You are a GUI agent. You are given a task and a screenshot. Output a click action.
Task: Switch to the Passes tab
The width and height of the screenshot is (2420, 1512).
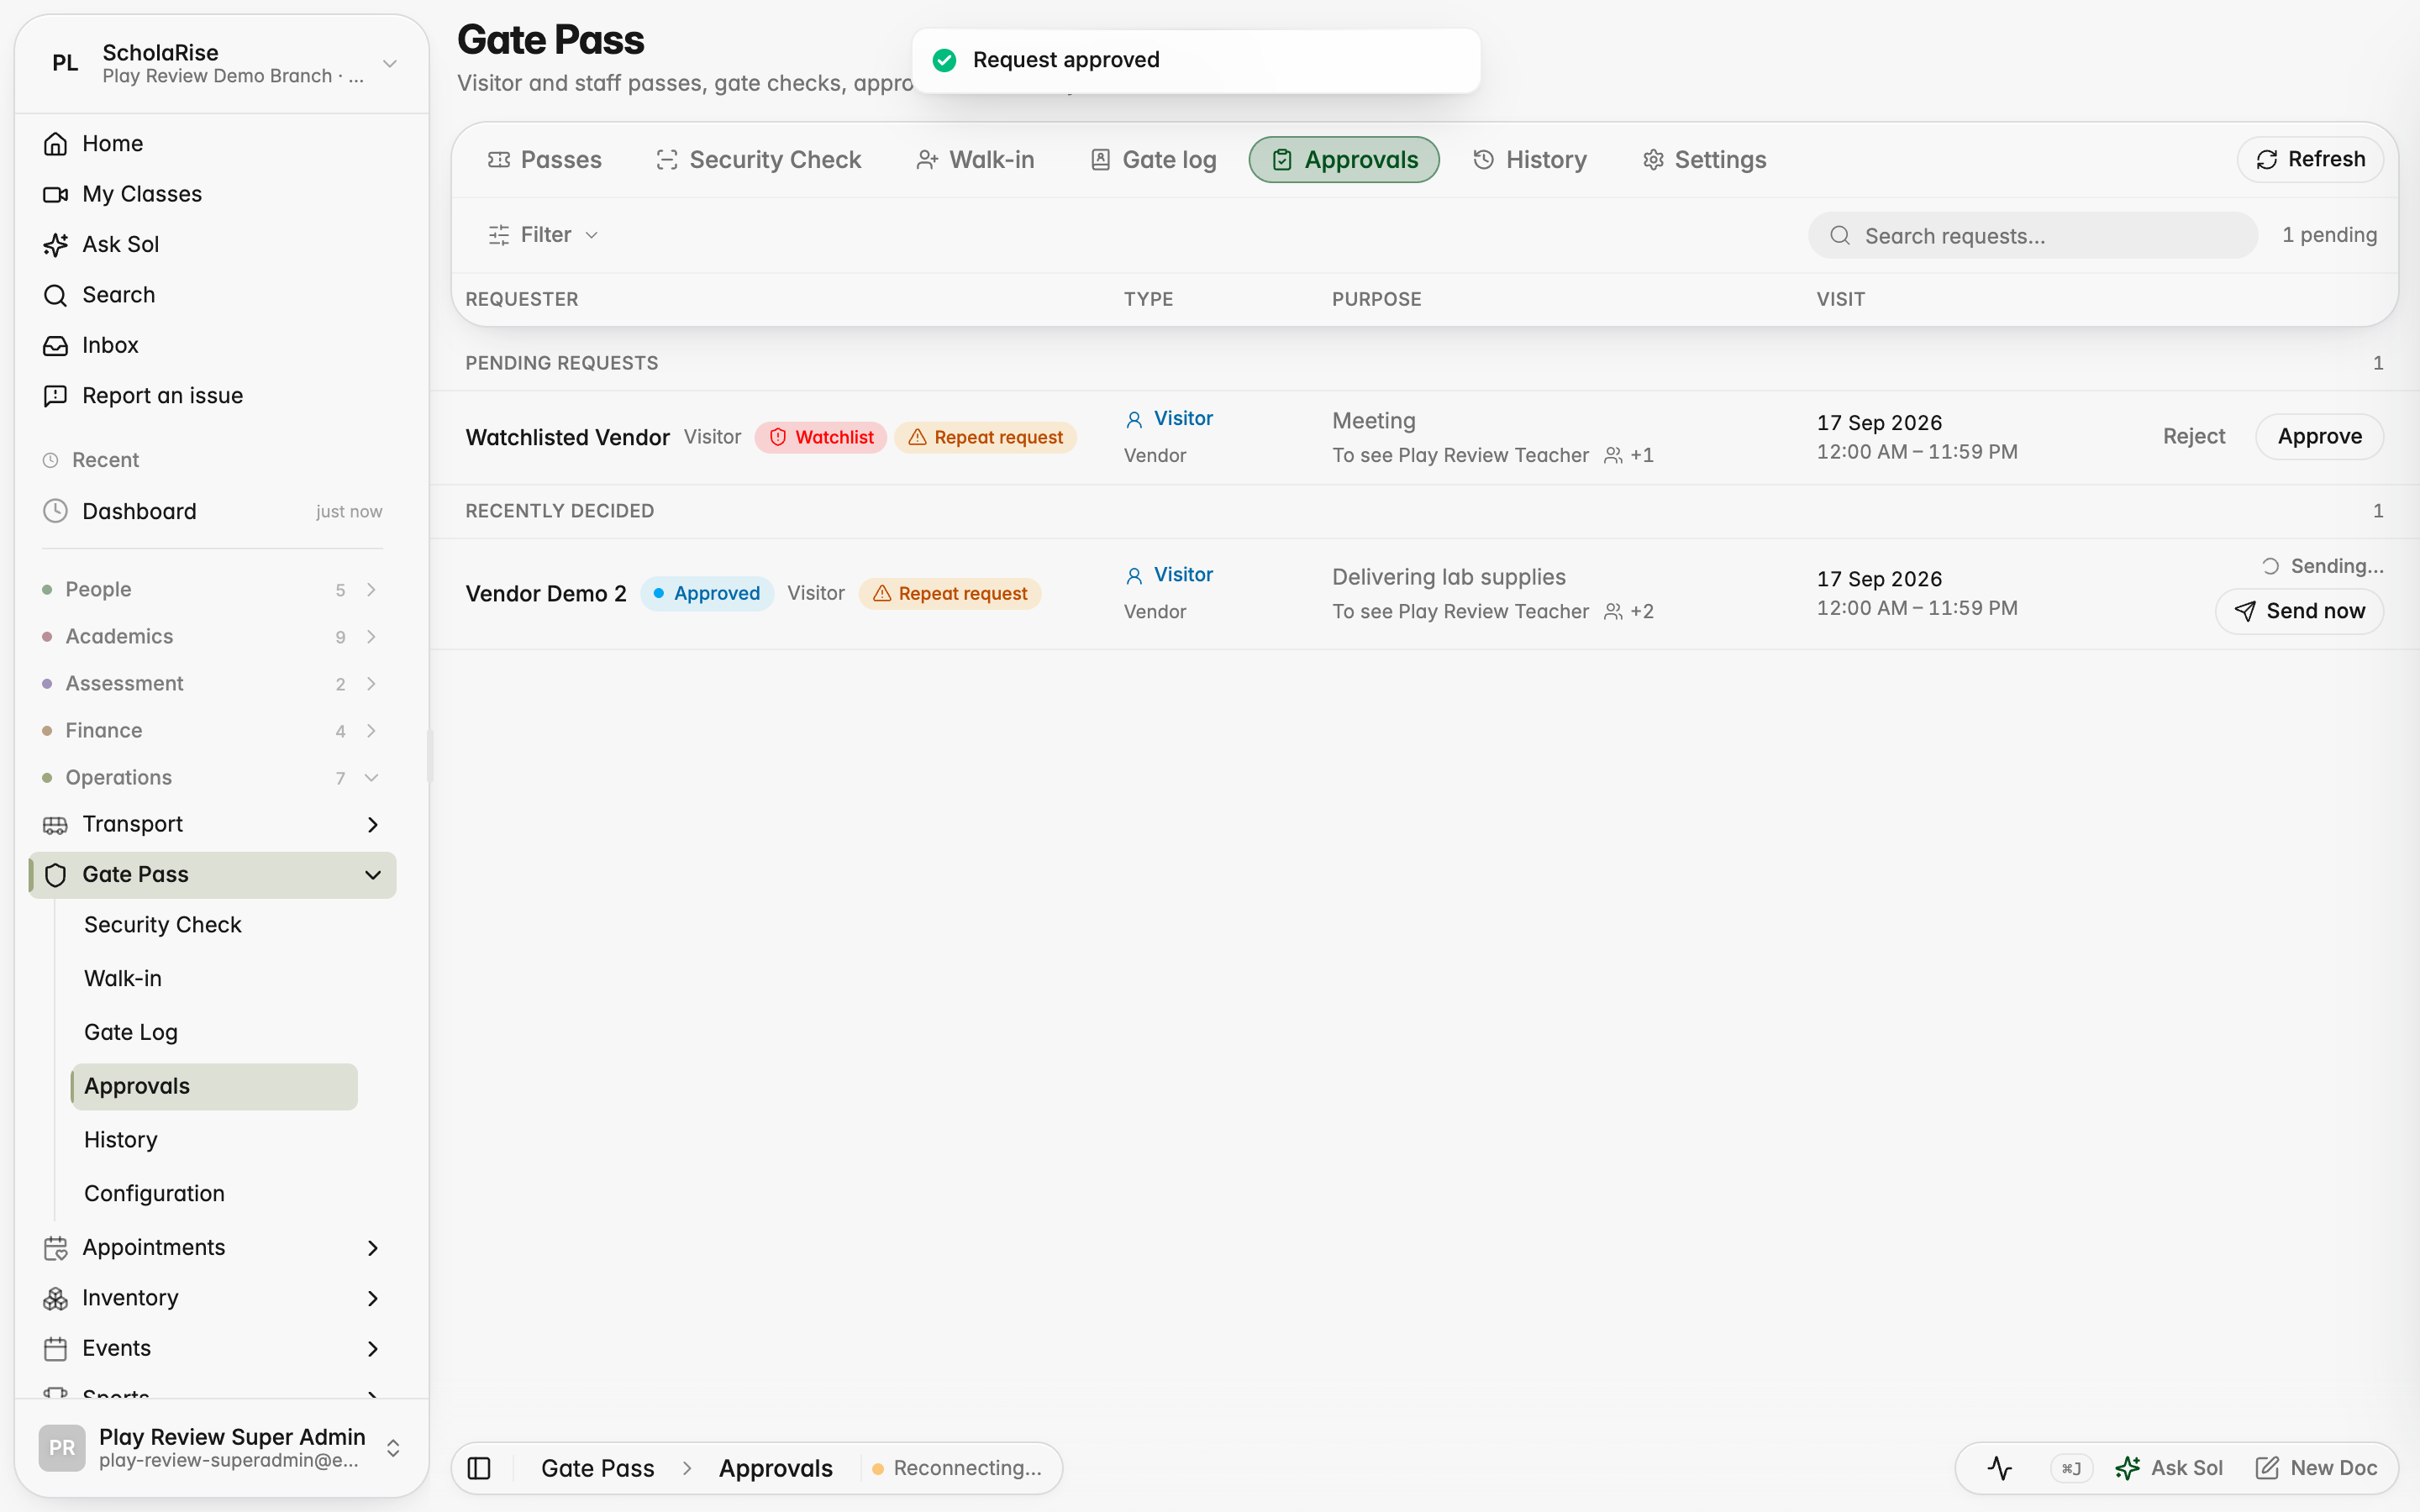point(544,159)
